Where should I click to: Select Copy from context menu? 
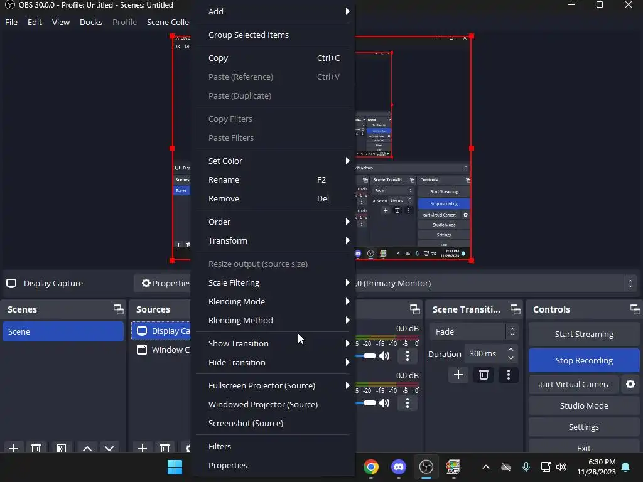coord(273,58)
